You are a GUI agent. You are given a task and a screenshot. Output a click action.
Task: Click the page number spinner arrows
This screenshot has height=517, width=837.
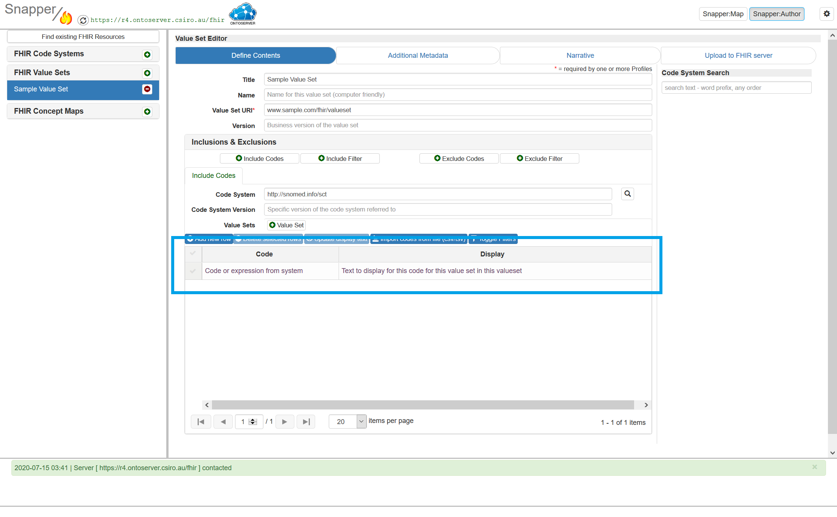(253, 421)
